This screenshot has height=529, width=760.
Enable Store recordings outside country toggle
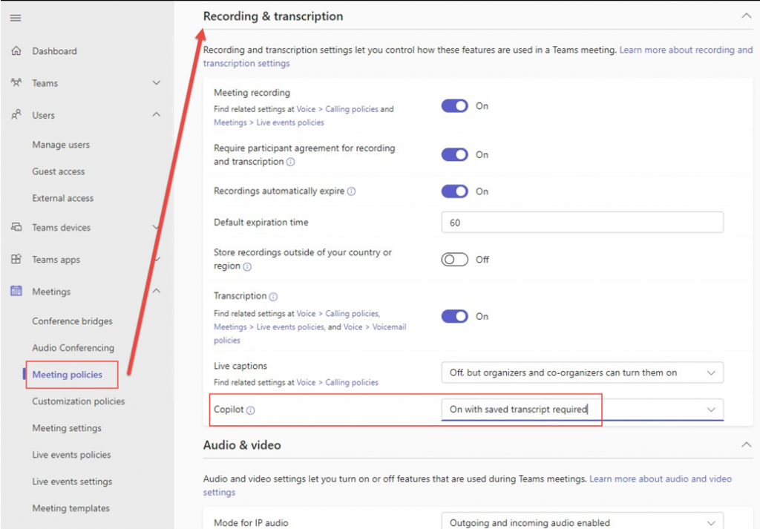[x=455, y=260]
